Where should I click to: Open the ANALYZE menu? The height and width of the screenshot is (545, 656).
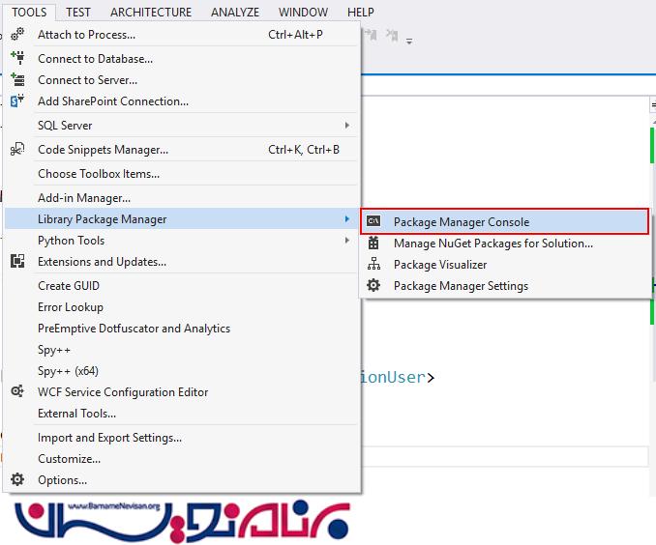click(x=235, y=12)
